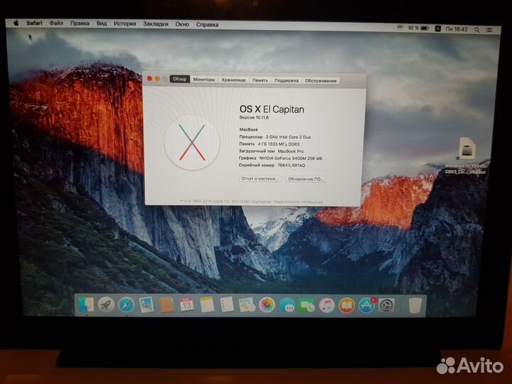Open the Apple menu
Image resolution: width=512 pixels, height=384 pixels.
(16, 23)
